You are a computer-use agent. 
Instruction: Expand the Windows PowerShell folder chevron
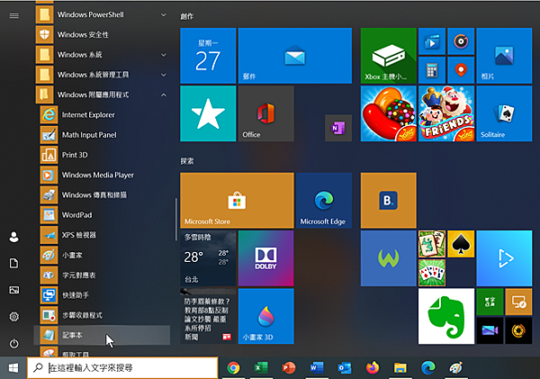pyautogui.click(x=164, y=14)
